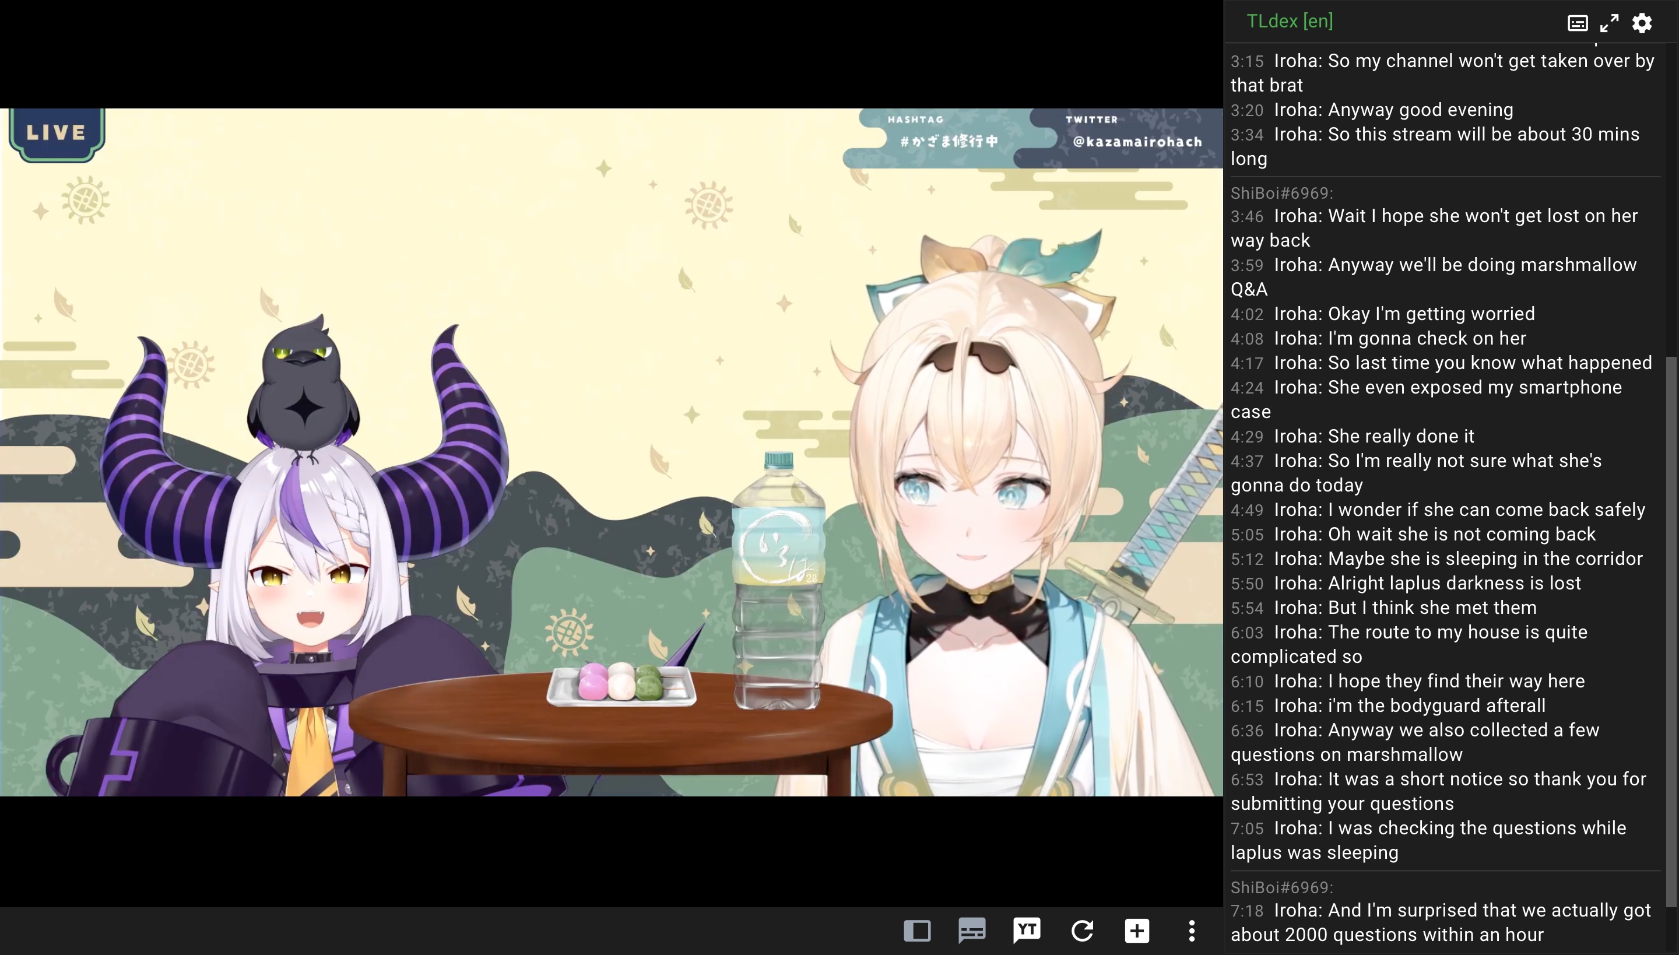Click the chat panel scrollbar
This screenshot has height=955, width=1679.
point(1670,630)
